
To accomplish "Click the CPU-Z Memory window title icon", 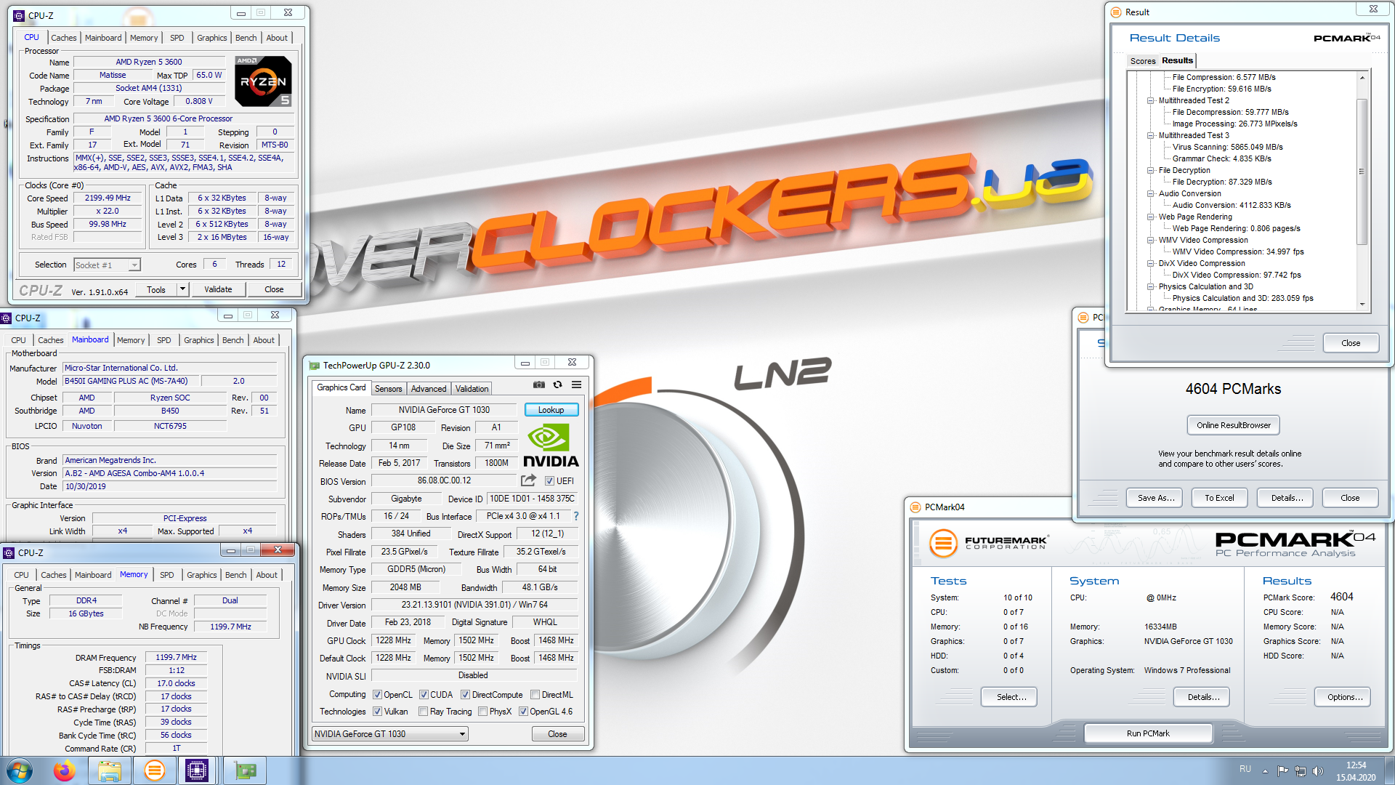I will coord(9,553).
